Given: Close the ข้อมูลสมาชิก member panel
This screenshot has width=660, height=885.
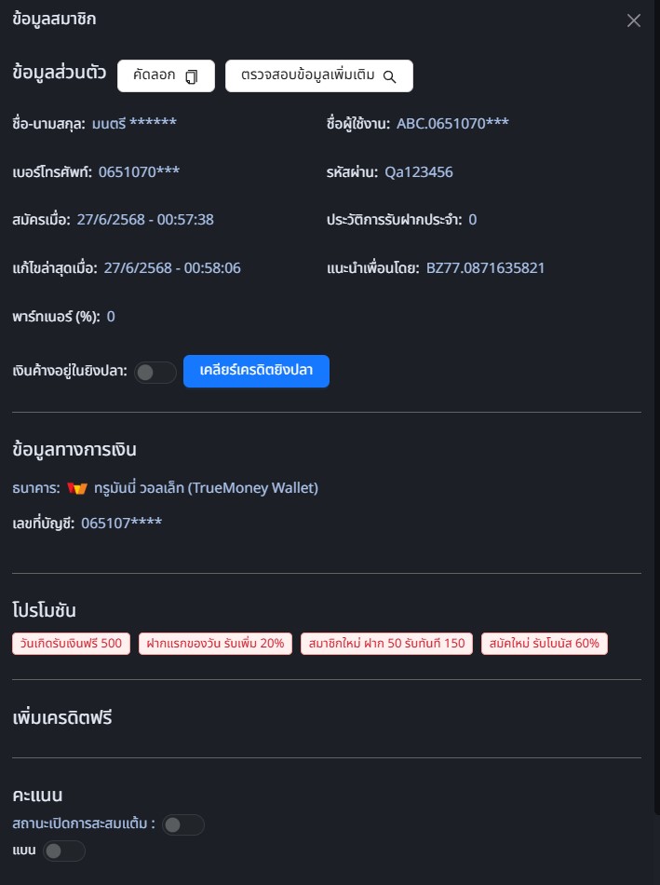Looking at the screenshot, I should [634, 20].
